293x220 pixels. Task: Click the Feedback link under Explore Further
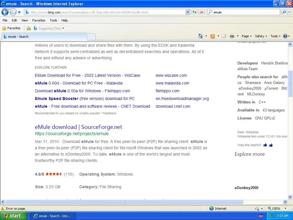pyautogui.click(x=110, y=113)
